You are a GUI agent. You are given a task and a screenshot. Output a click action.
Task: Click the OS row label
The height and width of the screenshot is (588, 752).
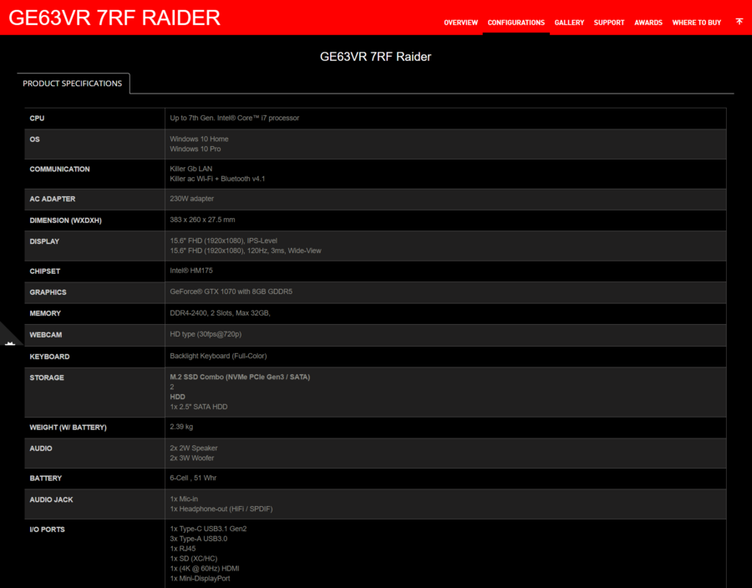pyautogui.click(x=34, y=139)
